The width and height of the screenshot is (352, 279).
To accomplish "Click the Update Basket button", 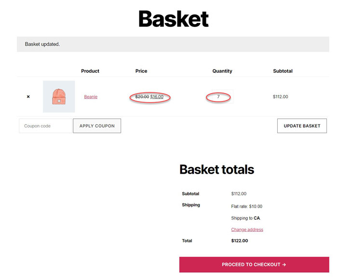I will pyautogui.click(x=302, y=126).
